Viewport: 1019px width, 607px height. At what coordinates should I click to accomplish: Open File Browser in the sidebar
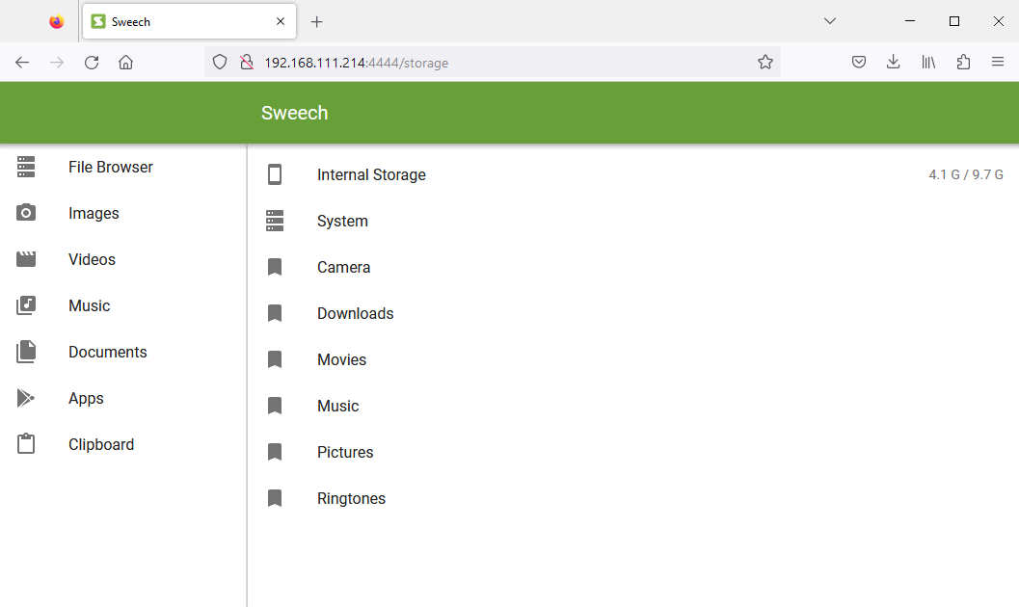(123, 167)
